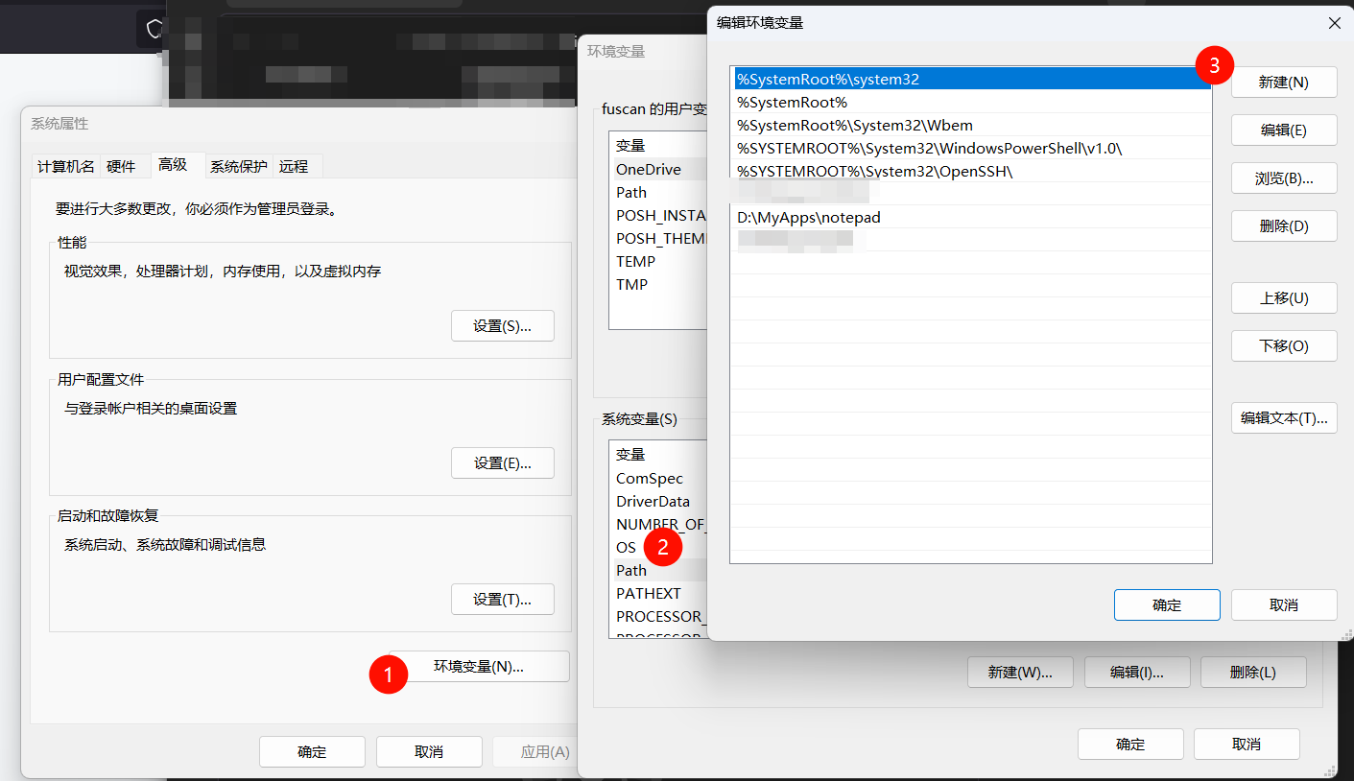Switch to the 计算机名 tab

pos(65,166)
